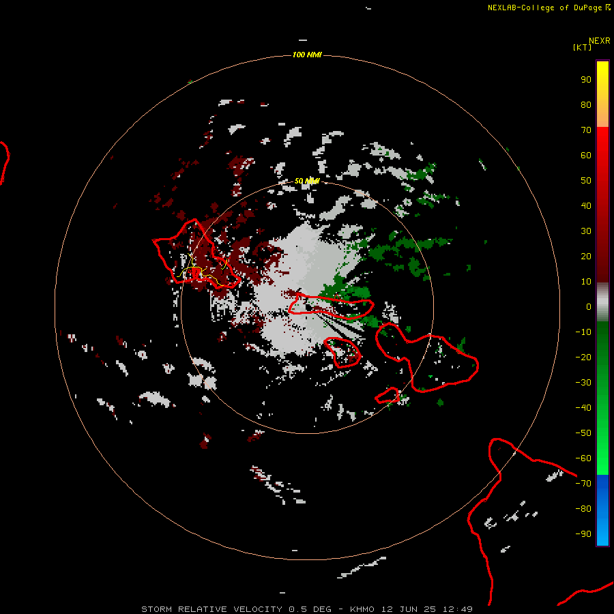
Task: Select the positive 50 knot scale label
Action: [x=586, y=181]
